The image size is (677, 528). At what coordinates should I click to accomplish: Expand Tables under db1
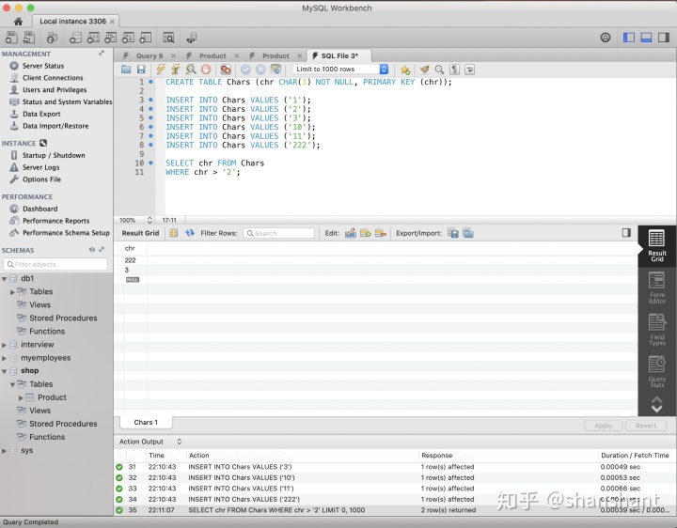click(x=12, y=292)
